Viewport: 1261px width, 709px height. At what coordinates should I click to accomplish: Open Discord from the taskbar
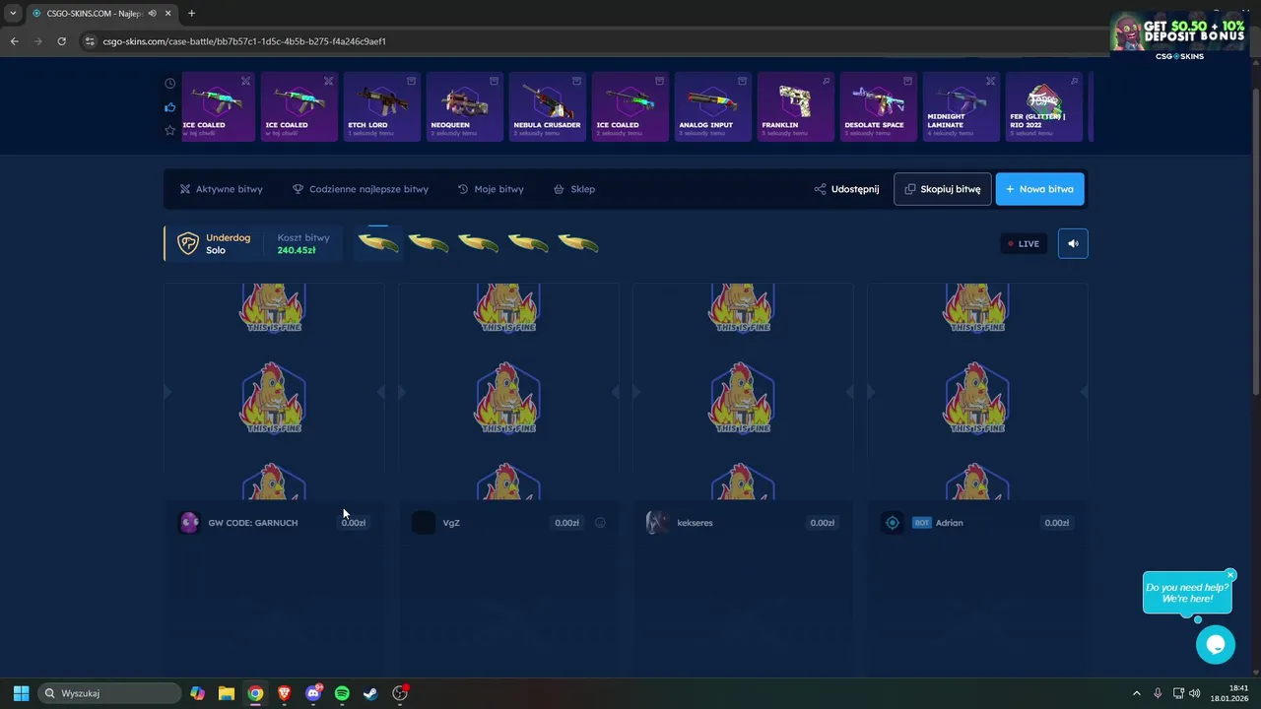313,693
